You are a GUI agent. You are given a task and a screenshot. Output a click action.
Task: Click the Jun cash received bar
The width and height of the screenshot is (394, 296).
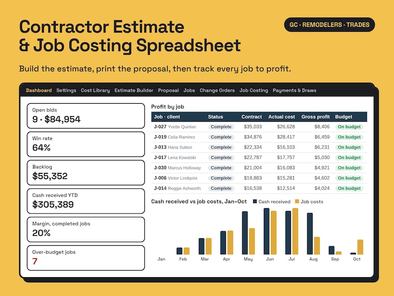(x=266, y=231)
